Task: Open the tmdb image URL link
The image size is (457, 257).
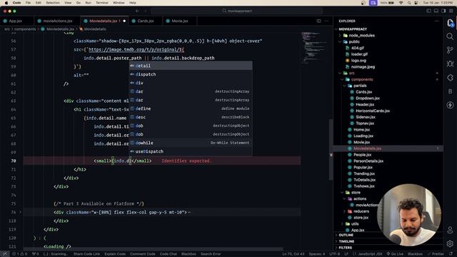Action: 136,49
